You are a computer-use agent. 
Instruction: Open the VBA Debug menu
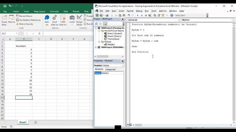pos(139,11)
